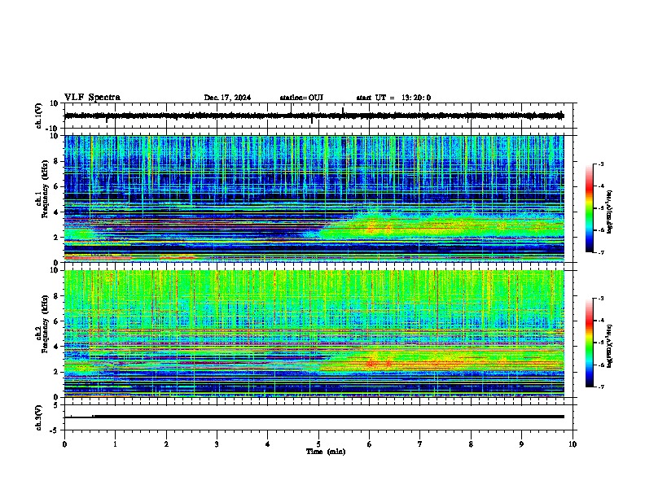Click inside the ch.1 spectrogram panel
Screen dimensions: 645x498
pyautogui.click(x=314, y=199)
